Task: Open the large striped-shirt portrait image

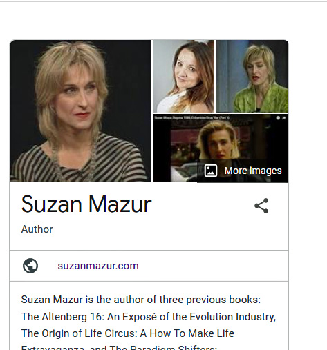Action: (80, 110)
